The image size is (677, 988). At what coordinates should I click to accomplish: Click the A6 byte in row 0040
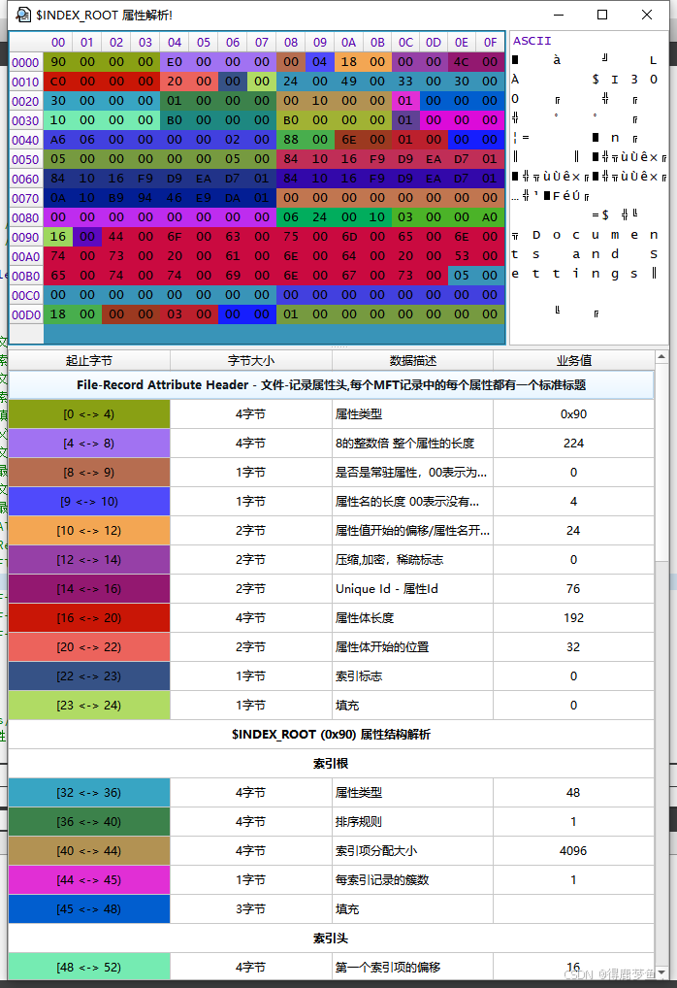click(x=58, y=139)
